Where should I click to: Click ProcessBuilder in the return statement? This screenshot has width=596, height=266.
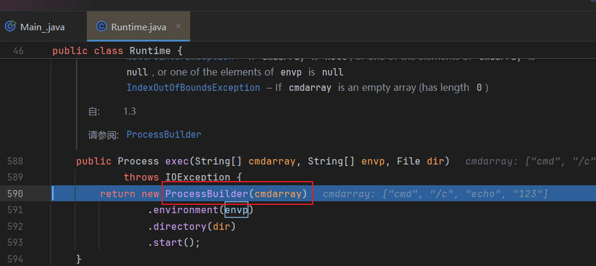tap(206, 194)
